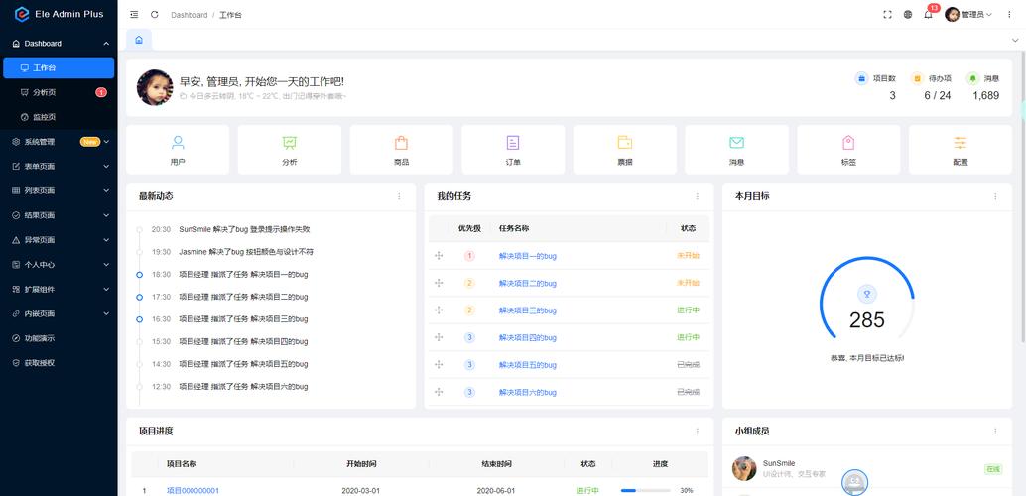Open the 配置 shortcut card

click(x=960, y=150)
